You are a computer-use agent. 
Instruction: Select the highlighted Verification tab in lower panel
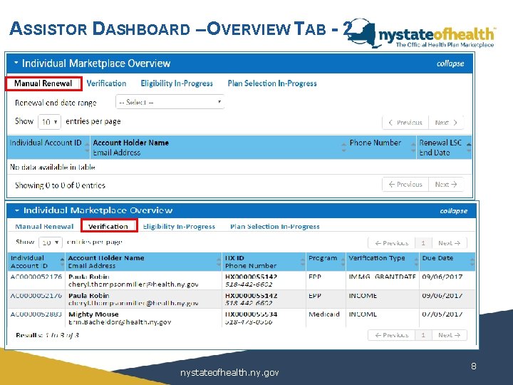[108, 227]
